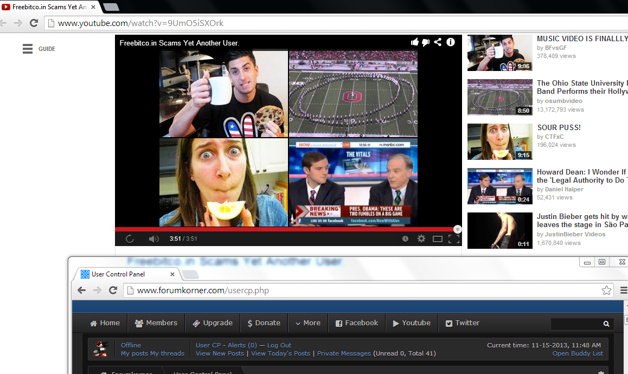
Task: Open Private Messages link
Action: pyautogui.click(x=344, y=353)
